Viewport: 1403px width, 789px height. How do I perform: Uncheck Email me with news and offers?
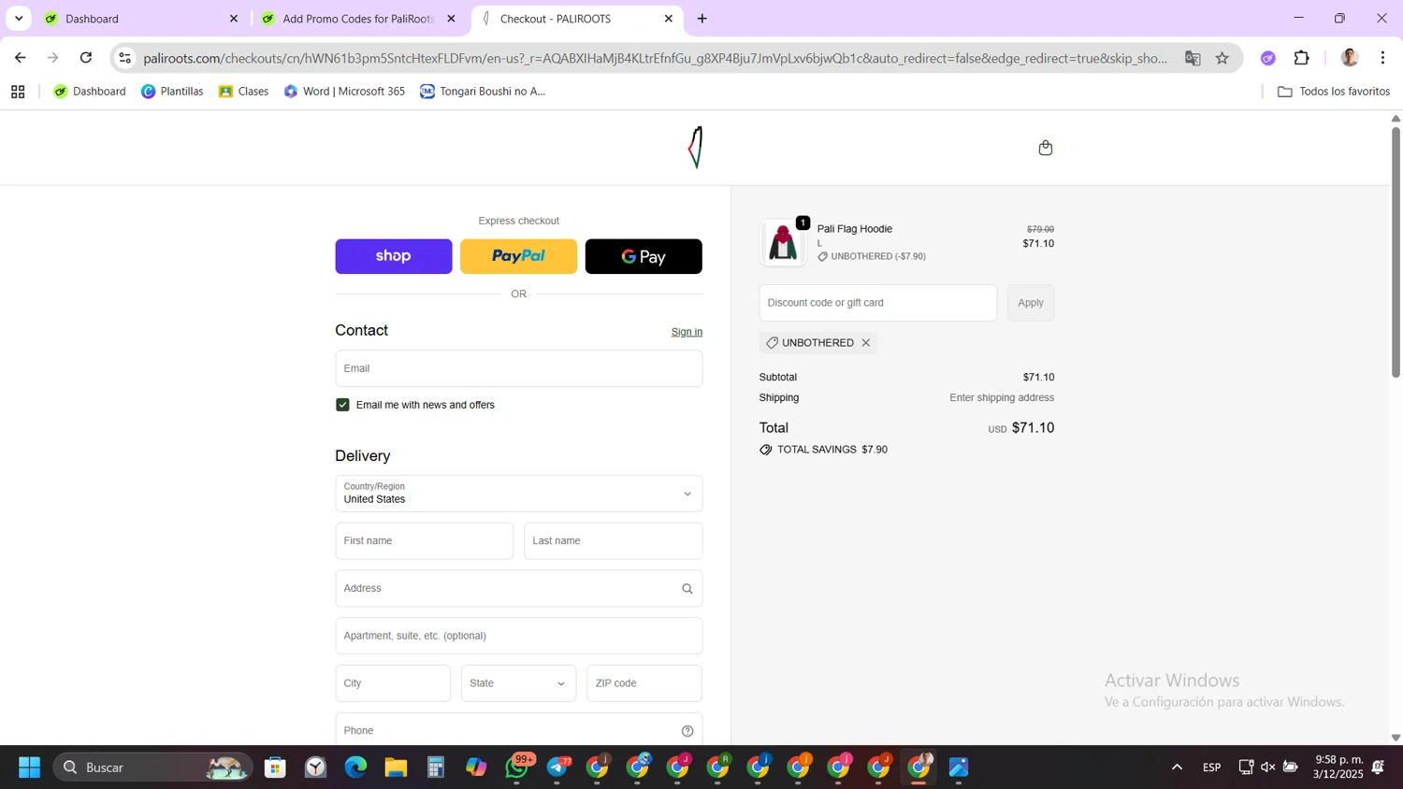[x=342, y=405]
